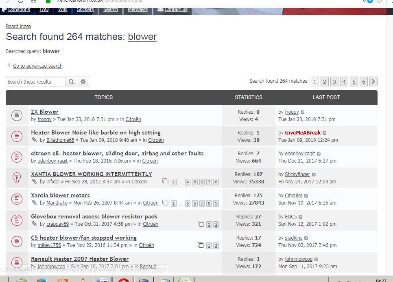
Task: Click topic icon for C5 heater blower row
Action: point(17,241)
